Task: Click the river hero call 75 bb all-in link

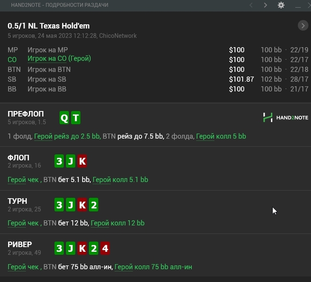Action: click(x=153, y=267)
